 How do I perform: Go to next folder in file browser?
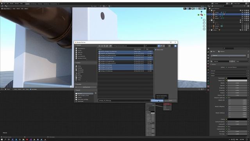[102, 46]
